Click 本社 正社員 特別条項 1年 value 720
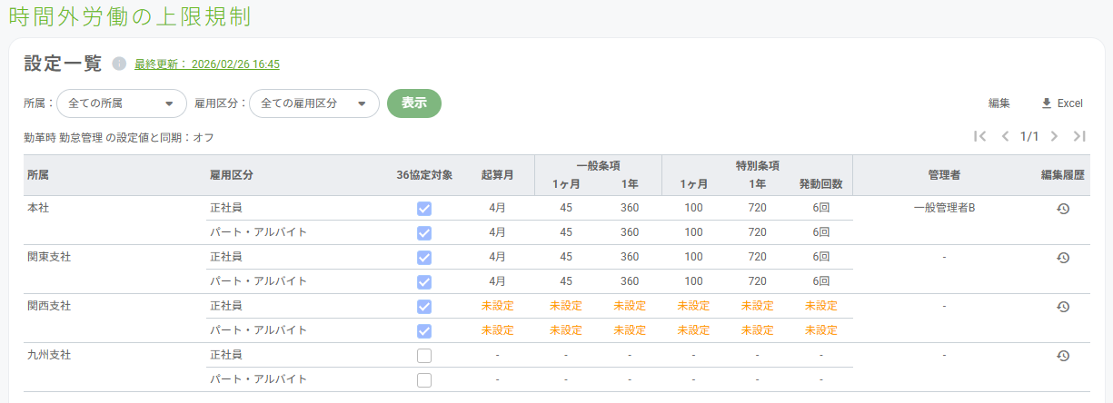 [x=757, y=208]
